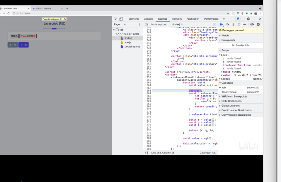This screenshot has width=281, height=182.
Task: Resume from the page's paused overlay
Action: (x=61, y=19)
